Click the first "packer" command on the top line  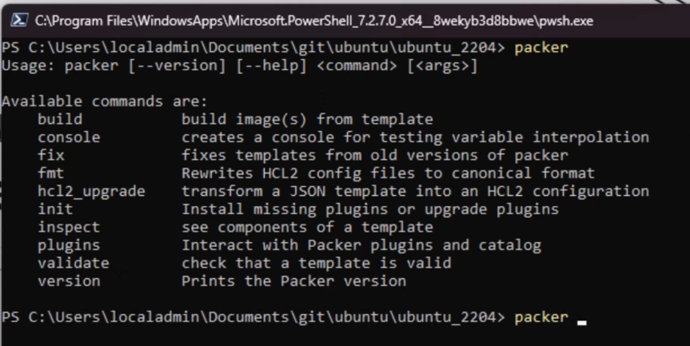[x=541, y=47]
